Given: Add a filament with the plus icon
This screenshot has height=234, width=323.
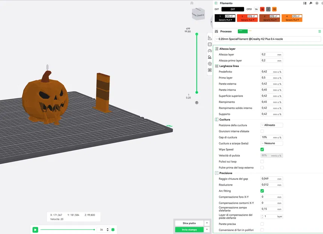Looking at the screenshot, I should 317,3.
